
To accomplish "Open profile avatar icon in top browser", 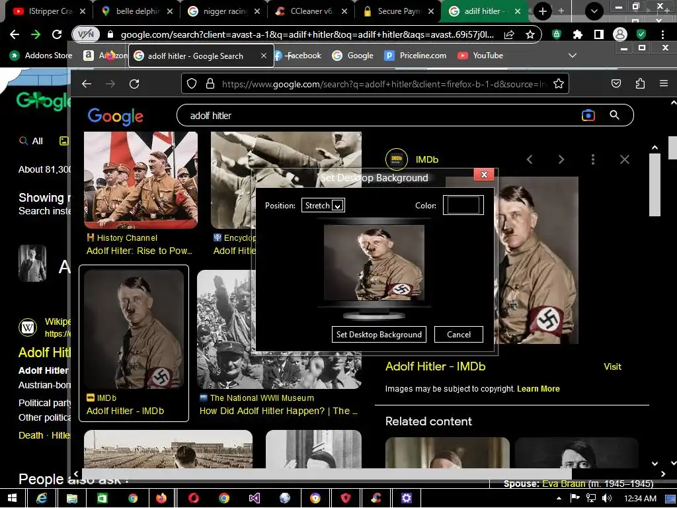I will point(620,34).
